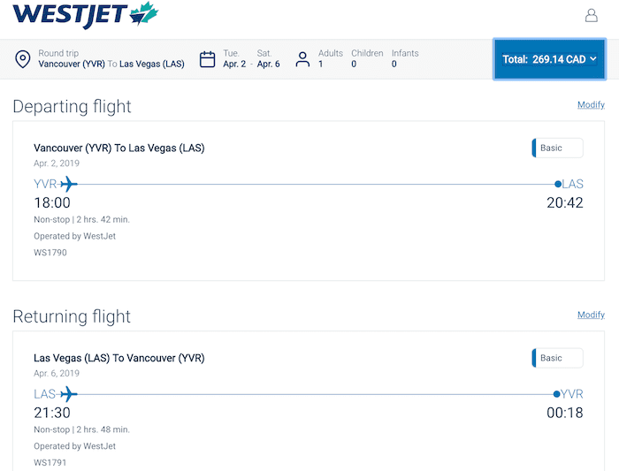Viewport: 619px width, 471px height.
Task: Select the Basic fare tag on departing flight
Action: (557, 148)
